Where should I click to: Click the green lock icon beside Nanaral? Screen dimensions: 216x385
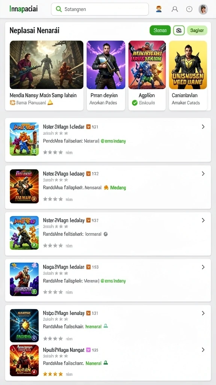tap(106, 363)
